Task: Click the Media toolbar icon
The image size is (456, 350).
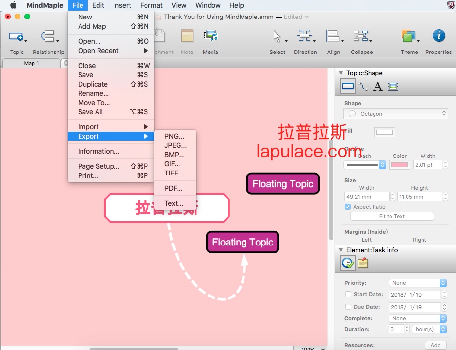Action: point(211,36)
